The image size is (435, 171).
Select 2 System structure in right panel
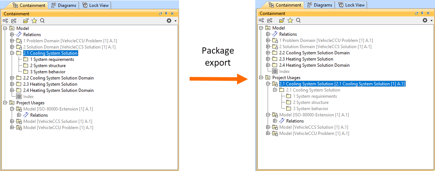(311, 102)
